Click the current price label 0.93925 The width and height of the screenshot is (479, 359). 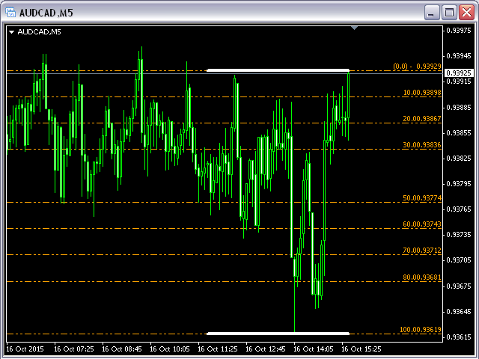click(x=457, y=73)
